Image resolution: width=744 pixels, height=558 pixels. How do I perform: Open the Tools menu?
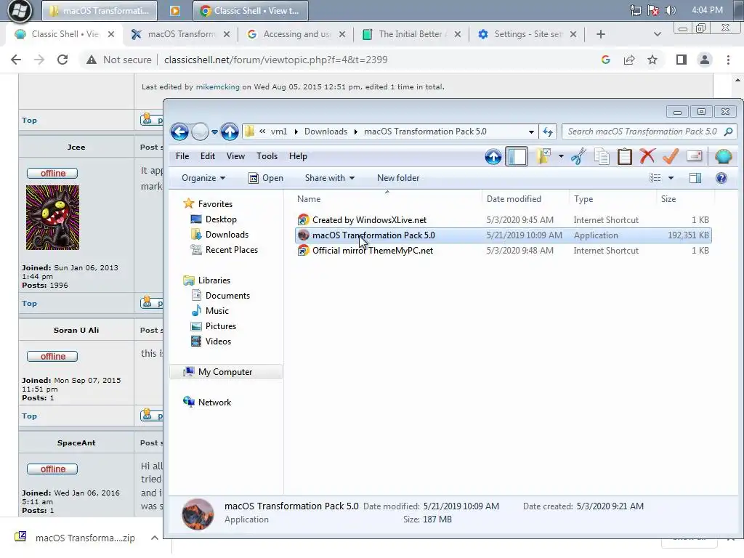267,156
